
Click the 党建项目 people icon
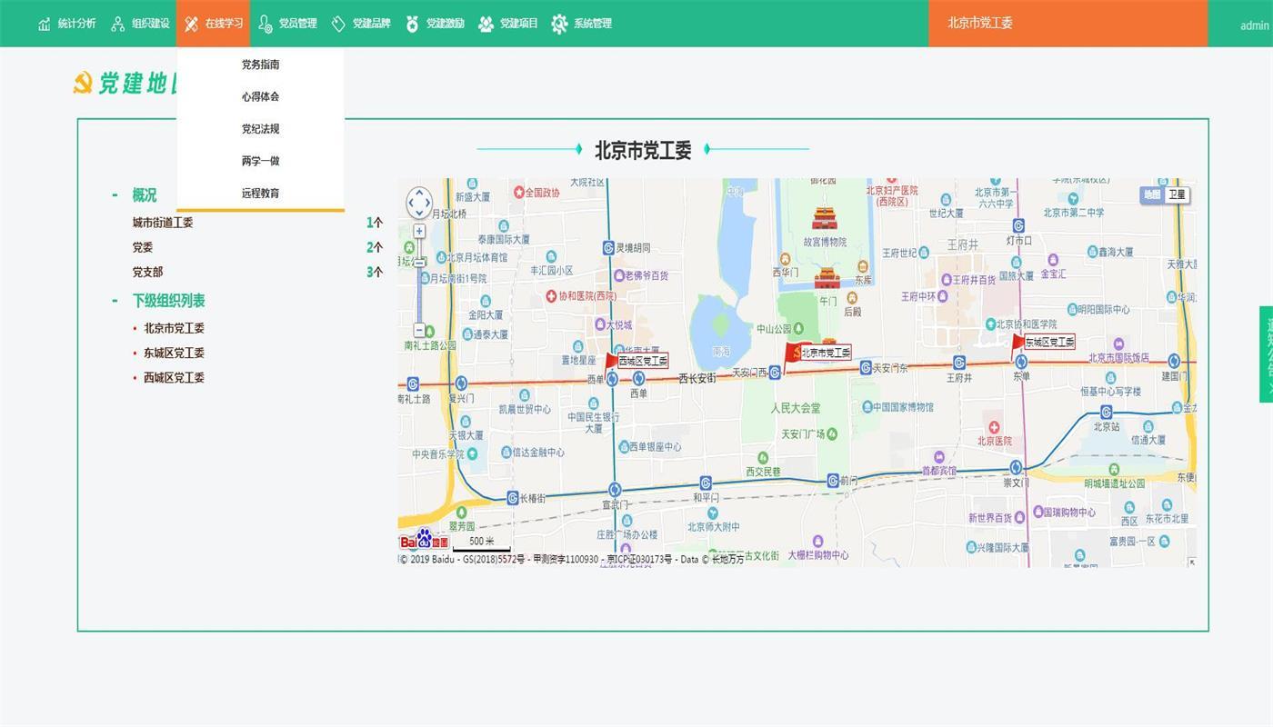coord(486,24)
